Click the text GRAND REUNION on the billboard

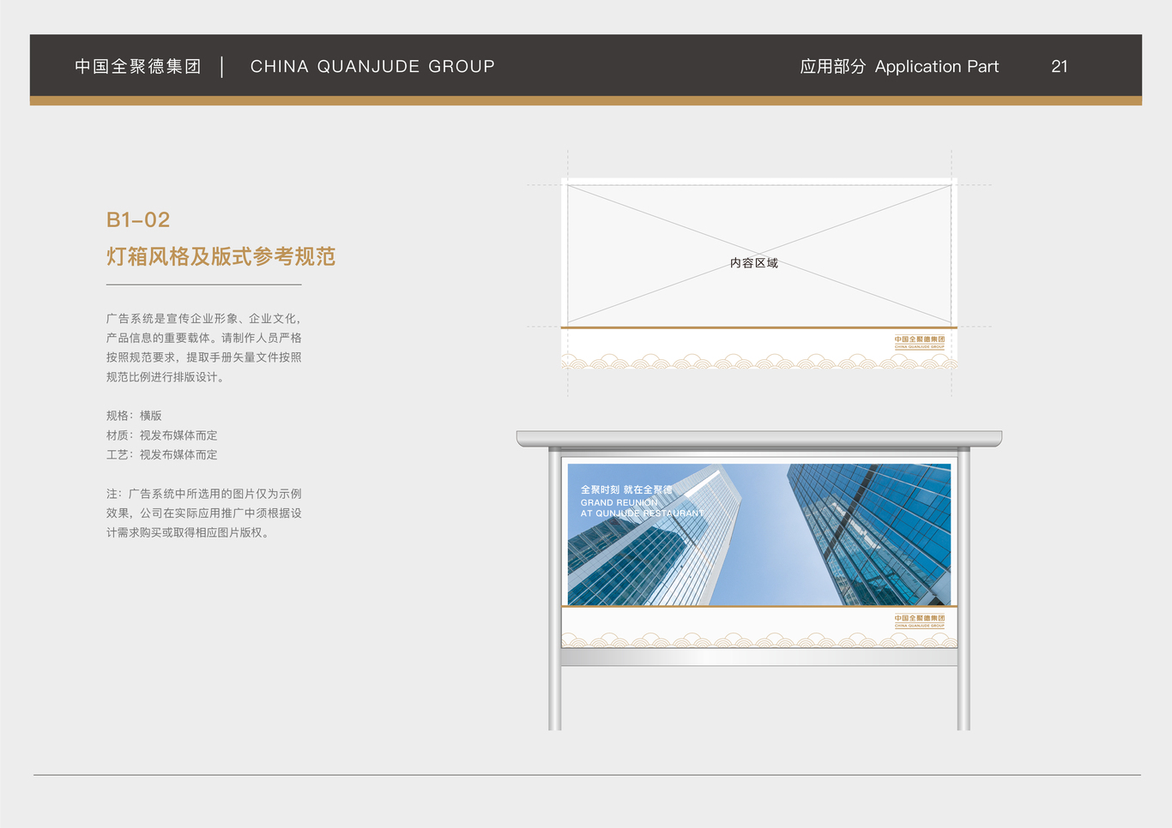tap(619, 502)
